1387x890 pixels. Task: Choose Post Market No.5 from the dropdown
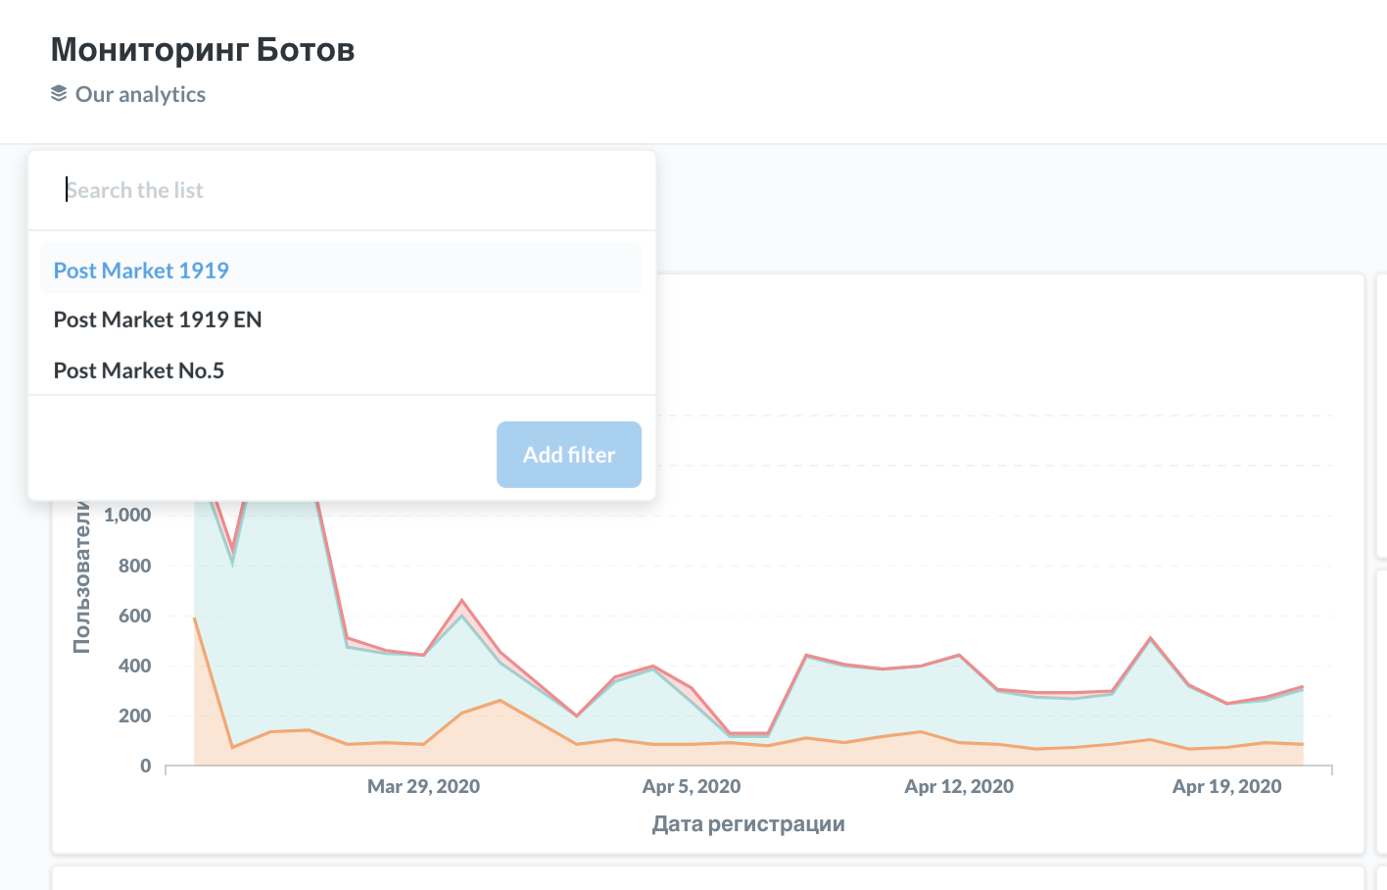point(138,370)
